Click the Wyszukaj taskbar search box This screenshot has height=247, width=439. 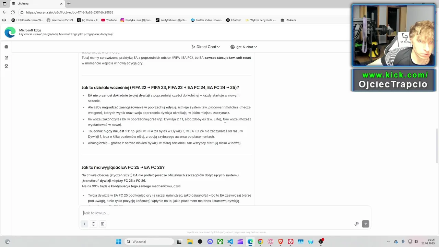pyautogui.click(x=149, y=242)
